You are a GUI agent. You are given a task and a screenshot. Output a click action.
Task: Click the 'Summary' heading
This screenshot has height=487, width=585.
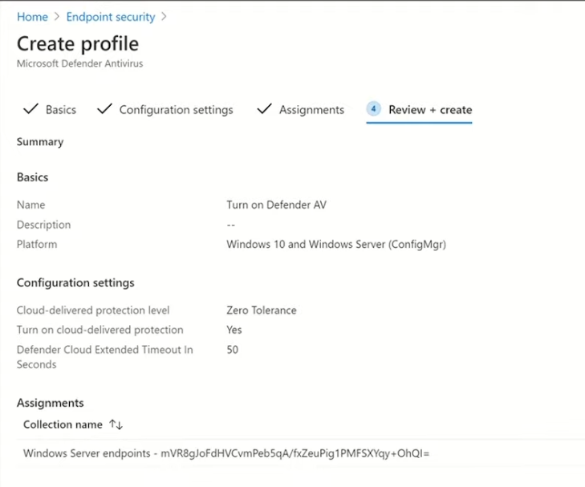coord(40,142)
